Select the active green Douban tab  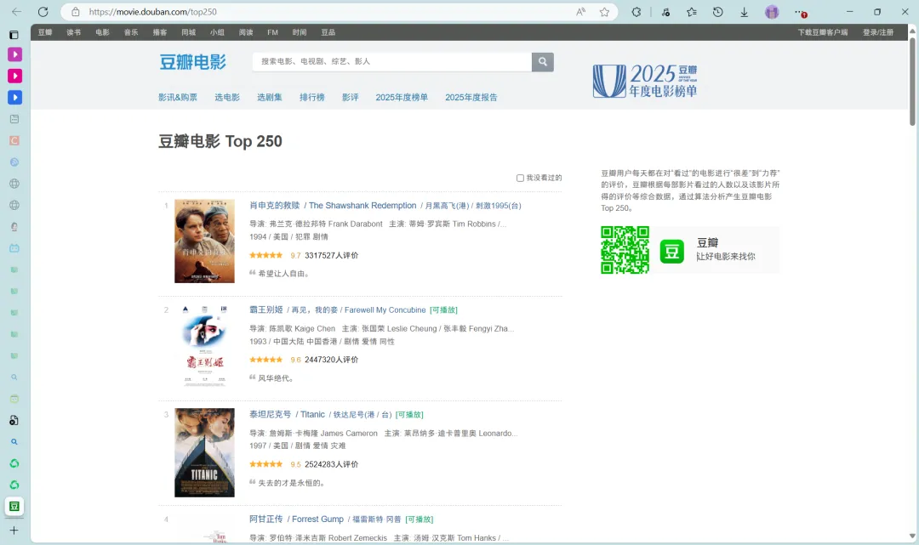(x=14, y=507)
